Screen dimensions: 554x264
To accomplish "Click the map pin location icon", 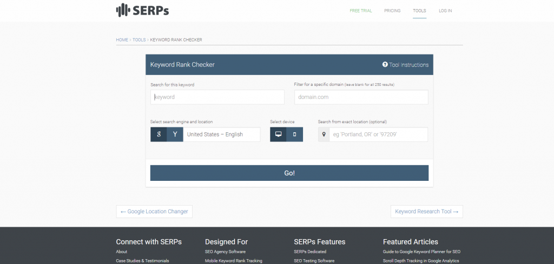I will [x=324, y=134].
